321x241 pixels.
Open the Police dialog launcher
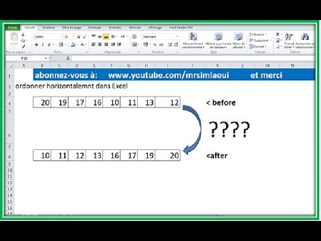(87, 52)
